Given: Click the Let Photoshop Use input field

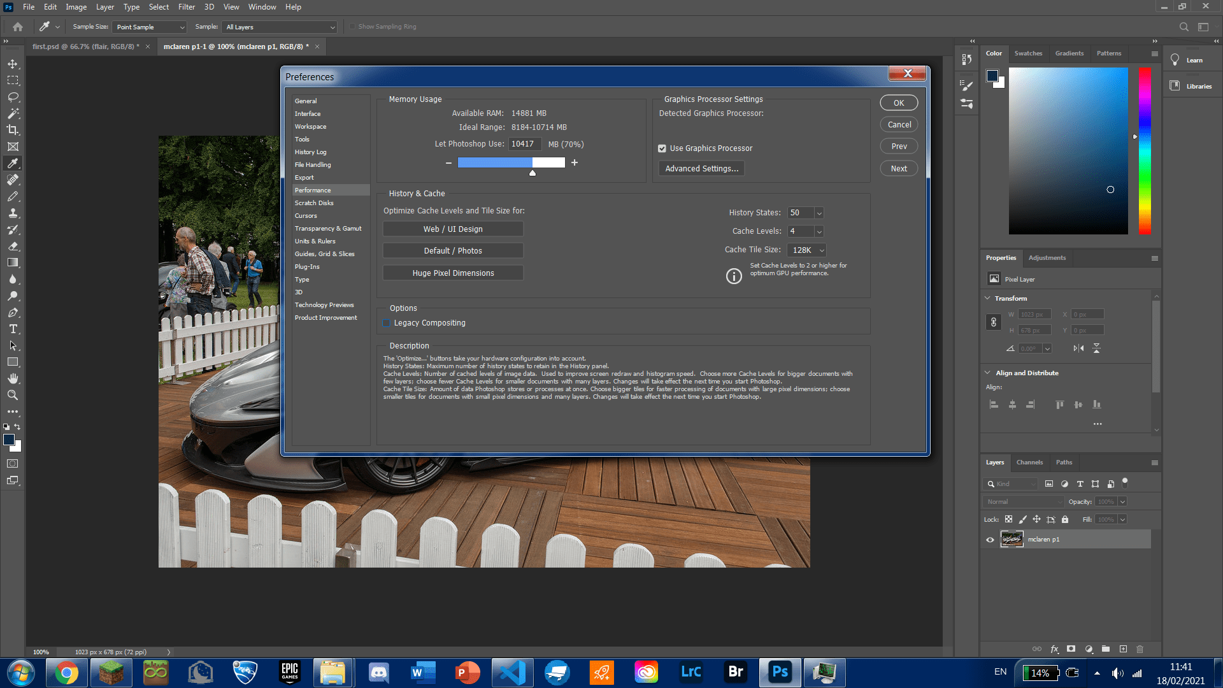Looking at the screenshot, I should point(524,144).
